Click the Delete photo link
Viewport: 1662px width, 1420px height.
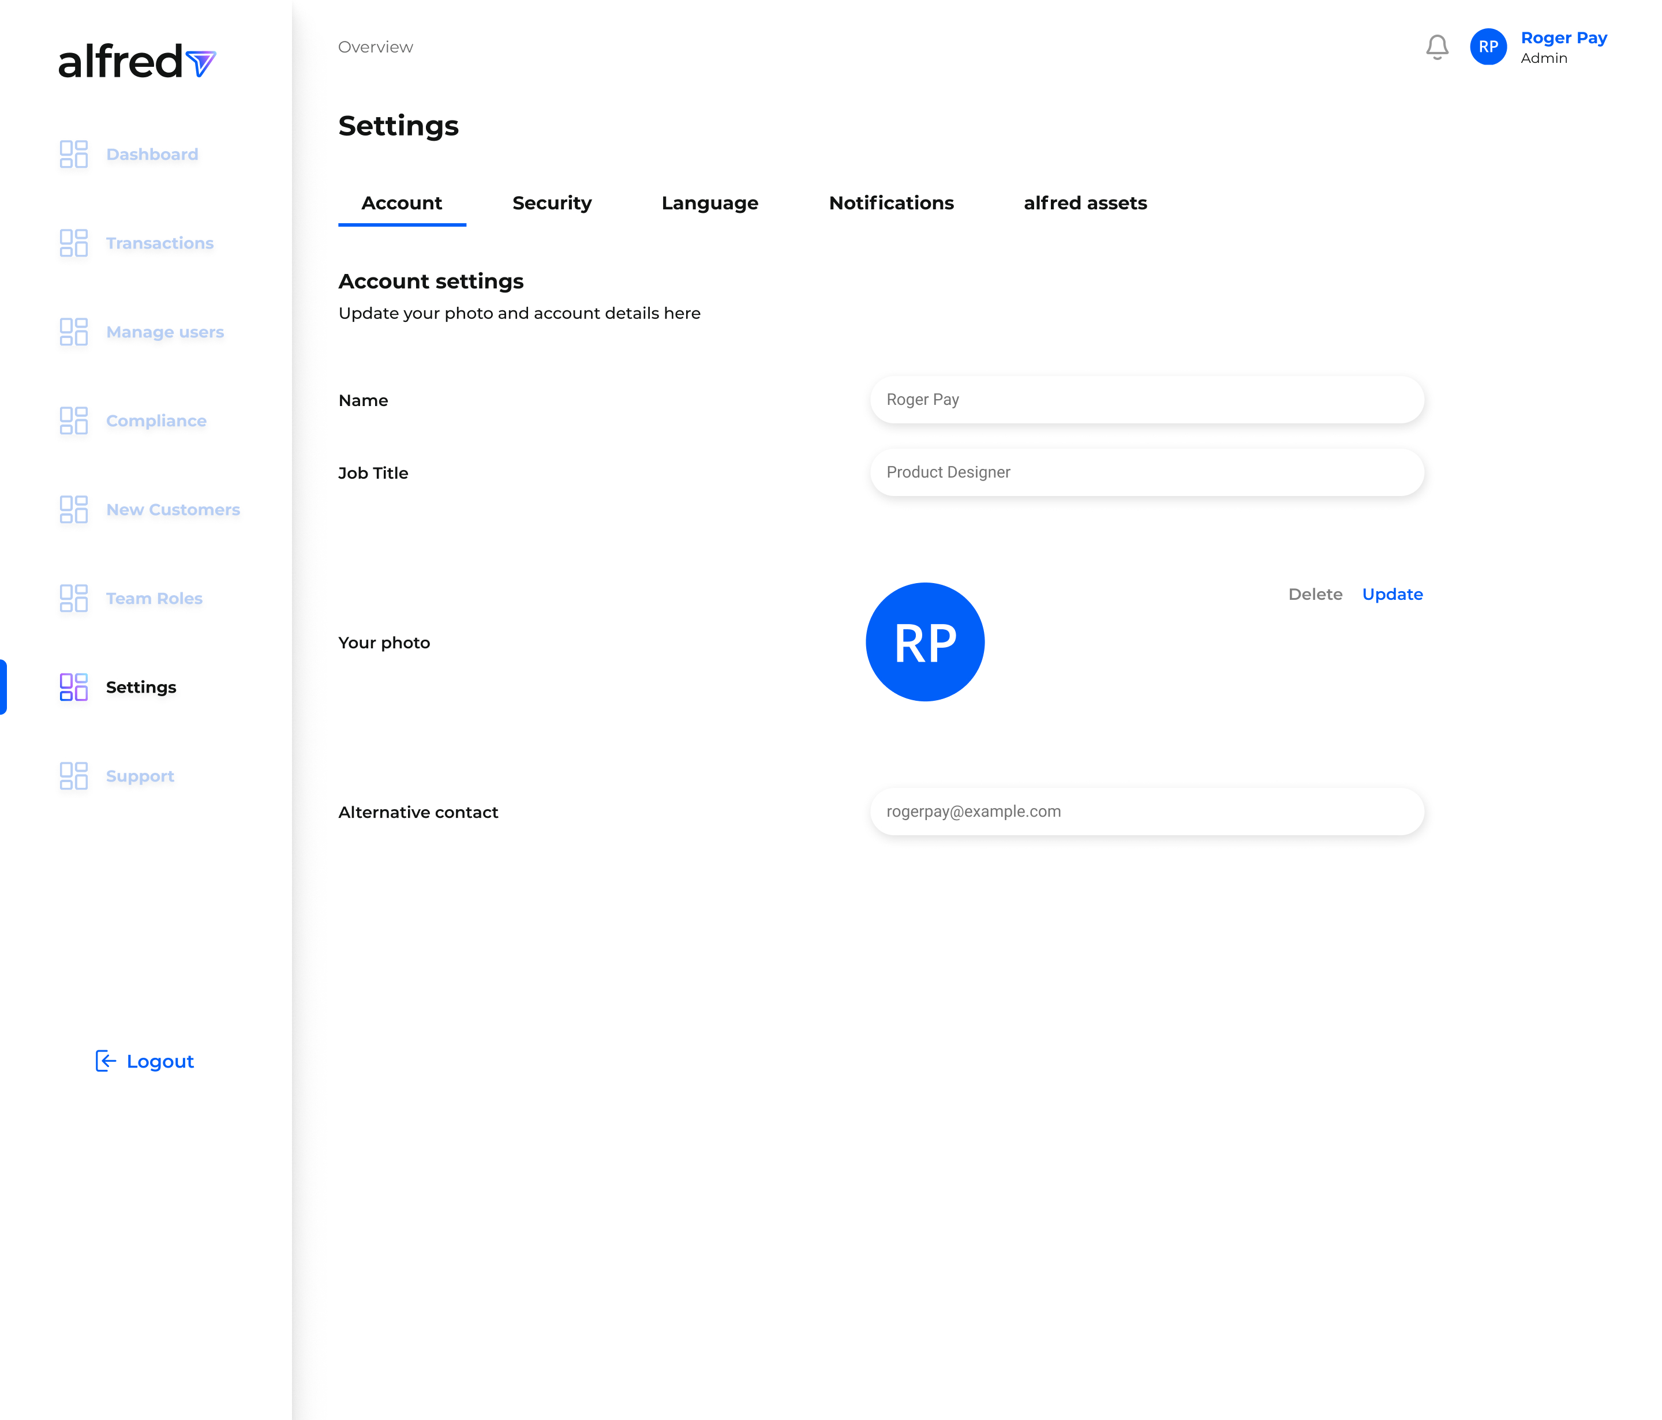1315,594
